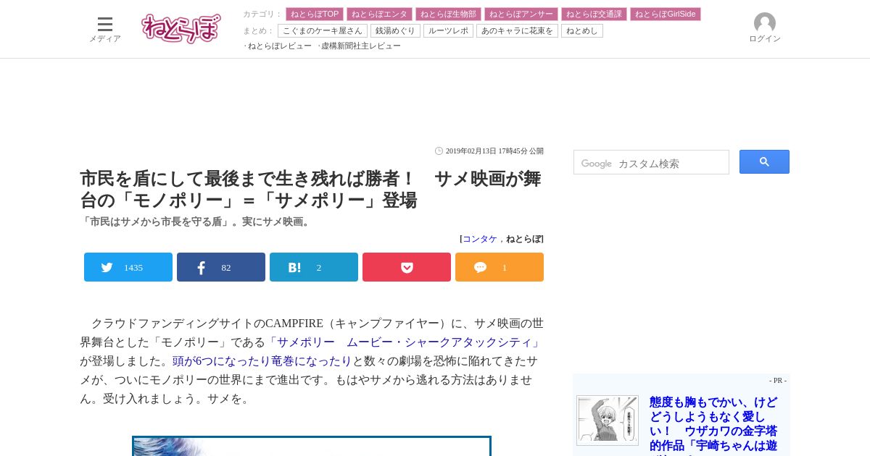Open ねとらぼエンタ category

click(379, 14)
